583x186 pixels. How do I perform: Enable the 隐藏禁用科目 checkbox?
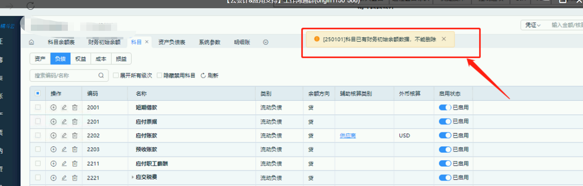pos(159,75)
